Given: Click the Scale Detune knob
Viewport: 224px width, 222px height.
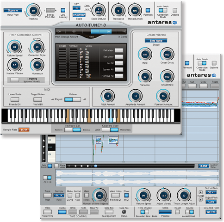Looking at the screenshot, I should click(x=99, y=11).
